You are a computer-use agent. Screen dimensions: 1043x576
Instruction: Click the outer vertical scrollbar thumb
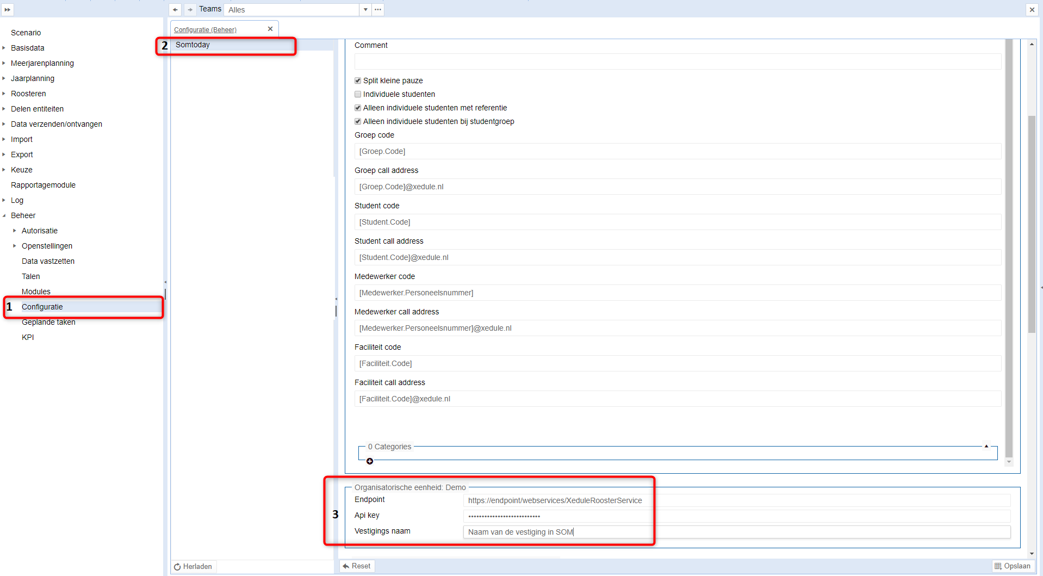[x=1032, y=224]
